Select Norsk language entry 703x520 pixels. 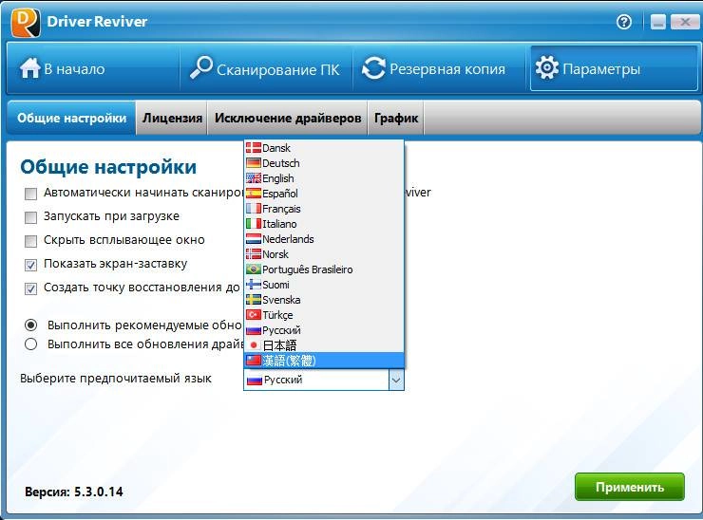324,254
